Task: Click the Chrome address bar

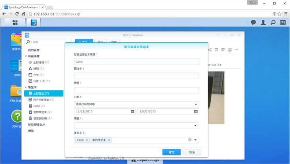Action: point(150,14)
